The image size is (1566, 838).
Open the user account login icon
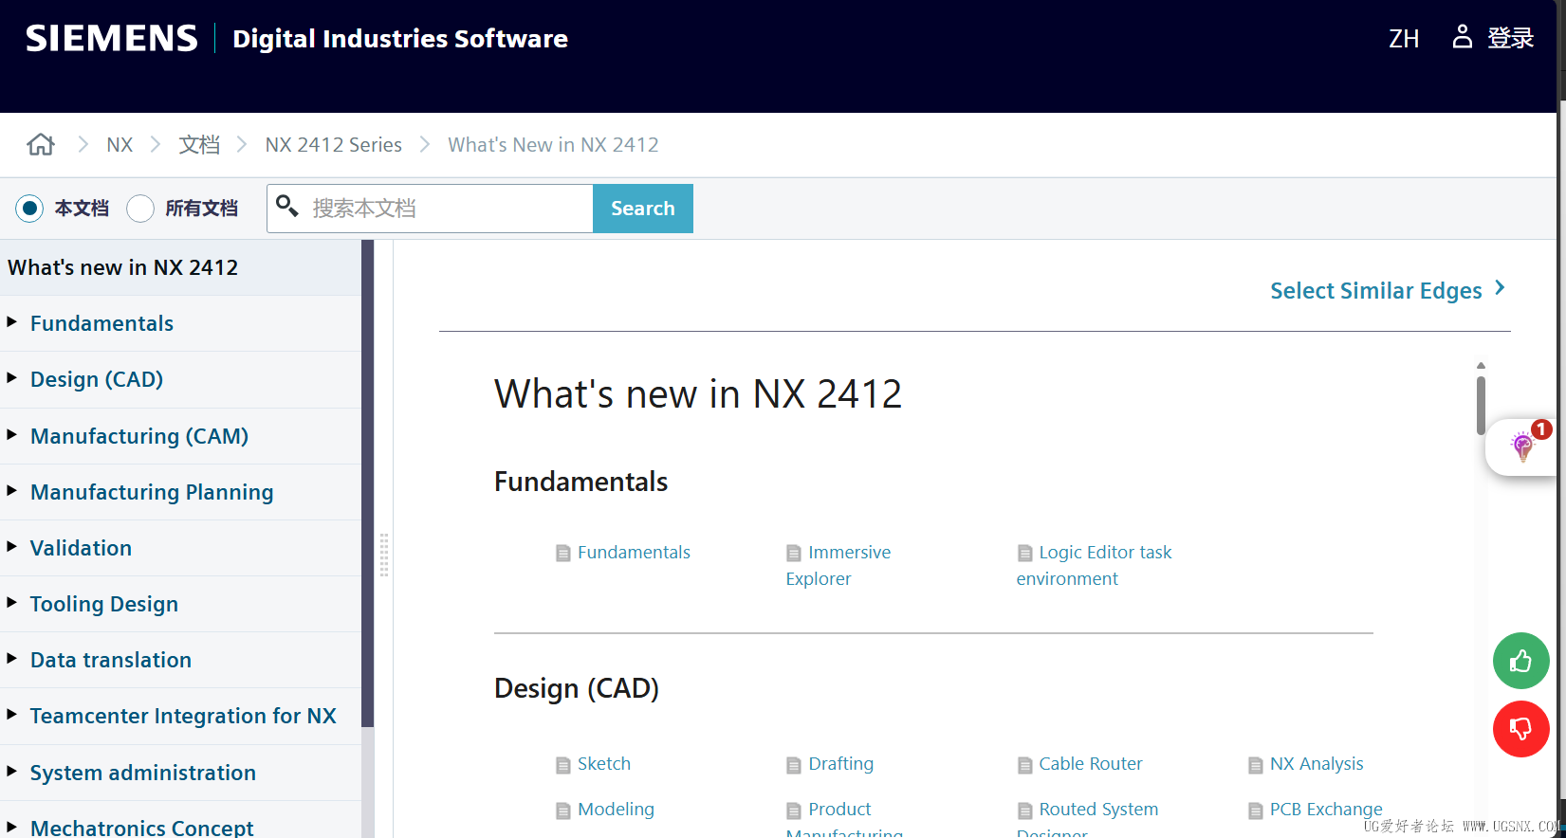1463,37
